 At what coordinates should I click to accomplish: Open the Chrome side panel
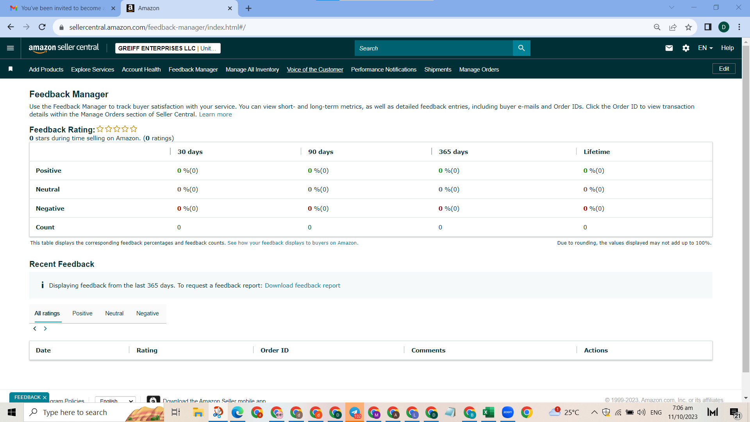[708, 27]
